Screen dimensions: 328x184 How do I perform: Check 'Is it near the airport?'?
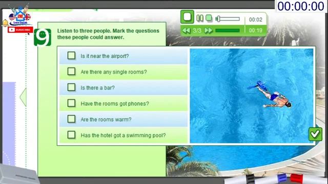click(71, 56)
